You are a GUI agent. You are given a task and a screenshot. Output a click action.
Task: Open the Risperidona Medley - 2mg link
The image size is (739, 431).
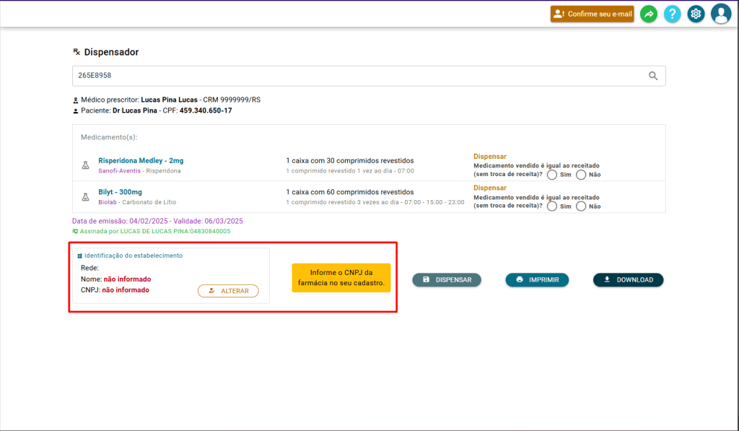pos(141,161)
